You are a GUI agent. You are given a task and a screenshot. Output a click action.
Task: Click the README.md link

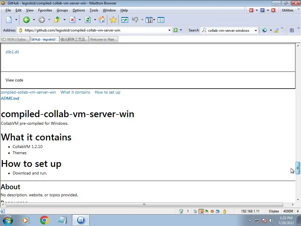pyautogui.click(x=10, y=98)
